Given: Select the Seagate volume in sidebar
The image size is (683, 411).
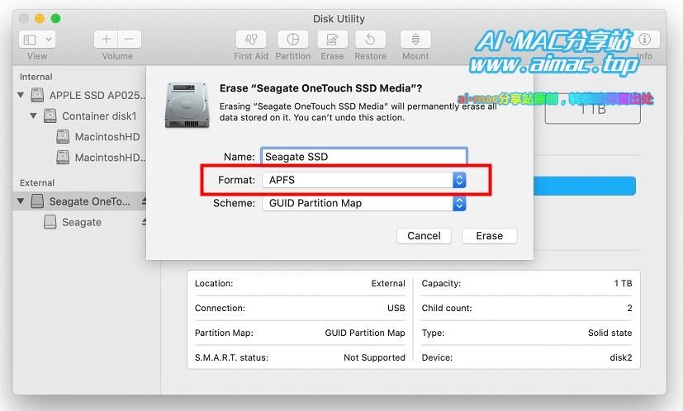Looking at the screenshot, I should 82,222.
